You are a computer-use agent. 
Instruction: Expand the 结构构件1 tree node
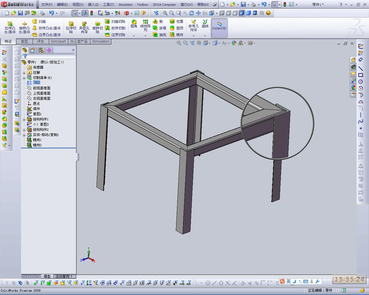point(24,119)
